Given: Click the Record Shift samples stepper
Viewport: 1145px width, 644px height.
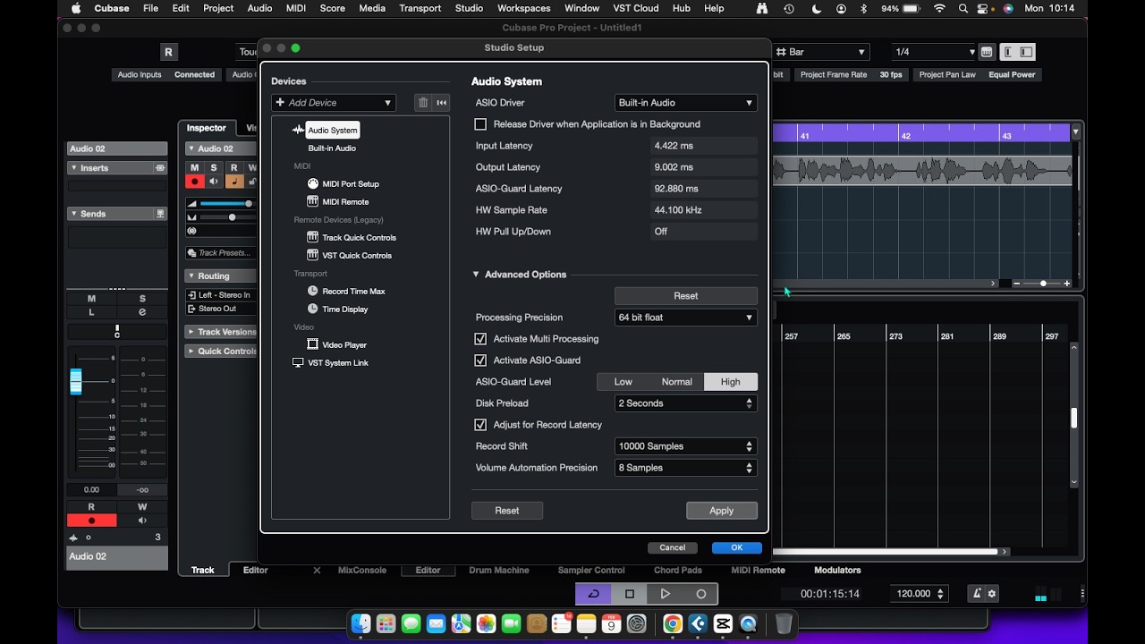Looking at the screenshot, I should pyautogui.click(x=750, y=446).
